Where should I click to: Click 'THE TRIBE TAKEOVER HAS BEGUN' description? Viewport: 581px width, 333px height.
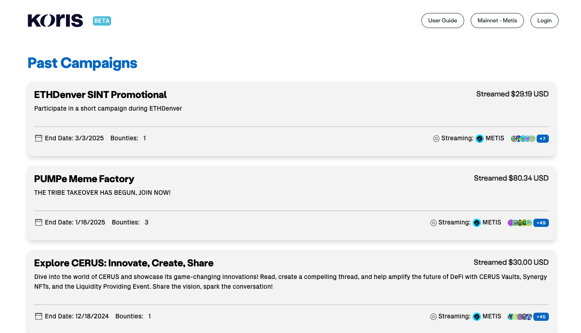click(103, 193)
